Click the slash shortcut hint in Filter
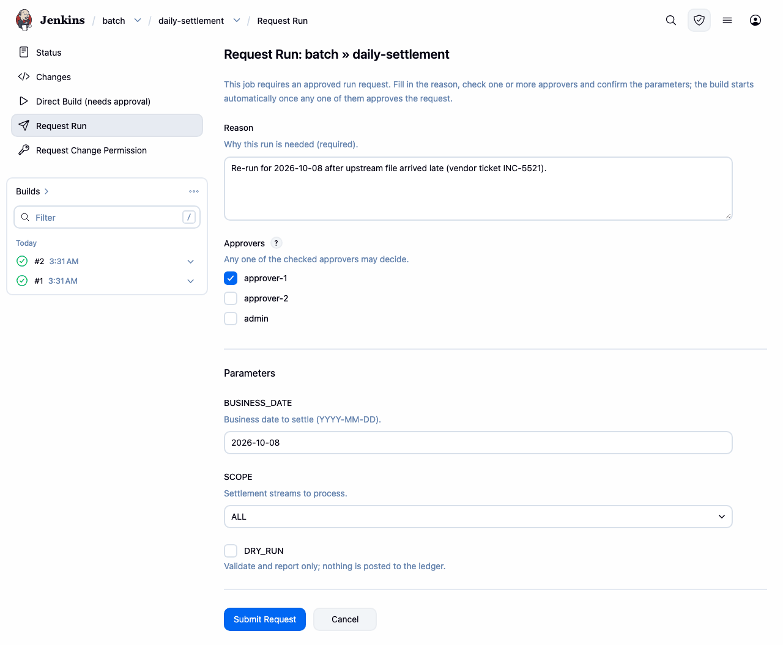This screenshot has width=783, height=645. (189, 217)
